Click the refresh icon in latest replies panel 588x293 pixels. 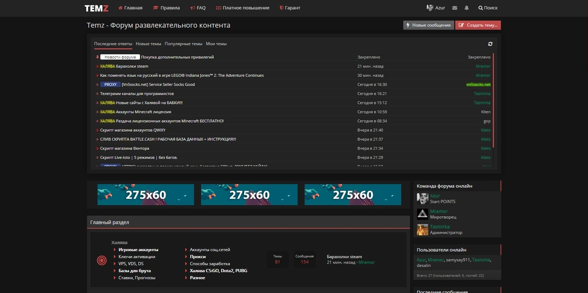pyautogui.click(x=490, y=44)
